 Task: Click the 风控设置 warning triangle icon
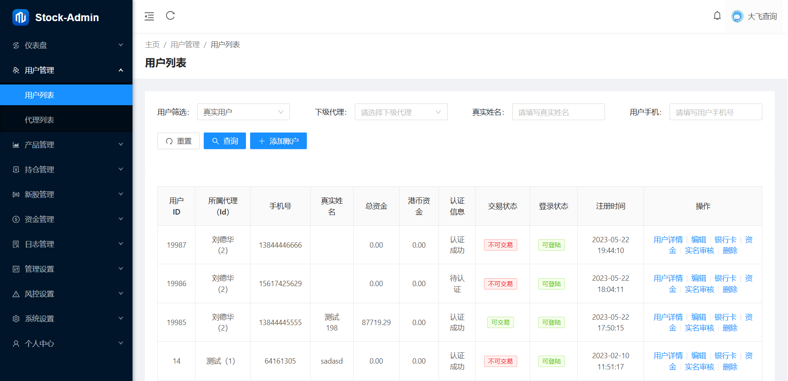point(16,294)
